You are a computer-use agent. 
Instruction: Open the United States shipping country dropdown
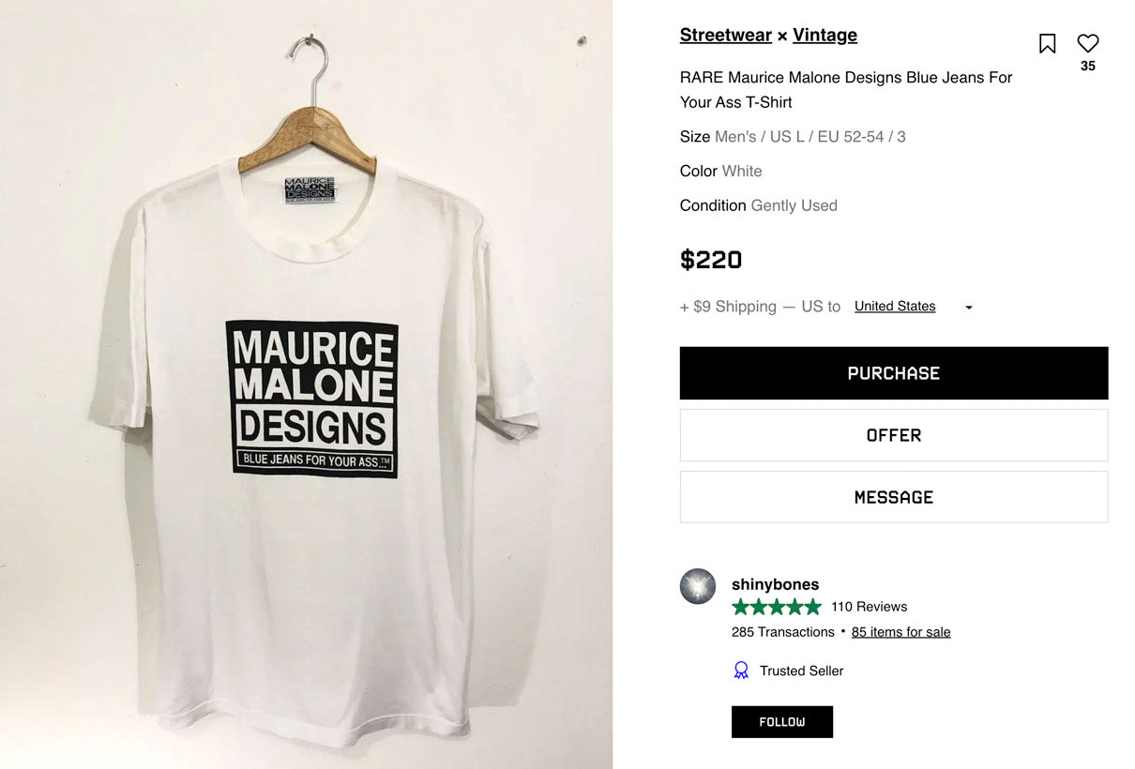click(913, 307)
